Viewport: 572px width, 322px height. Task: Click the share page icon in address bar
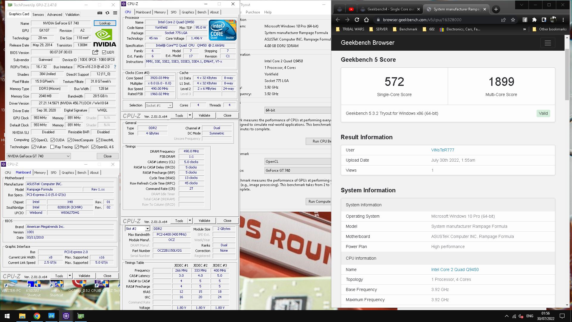[x=503, y=20]
